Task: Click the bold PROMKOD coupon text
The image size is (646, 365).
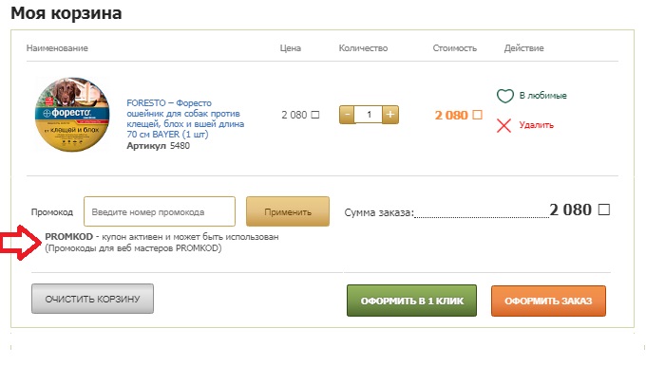Action: click(x=68, y=237)
